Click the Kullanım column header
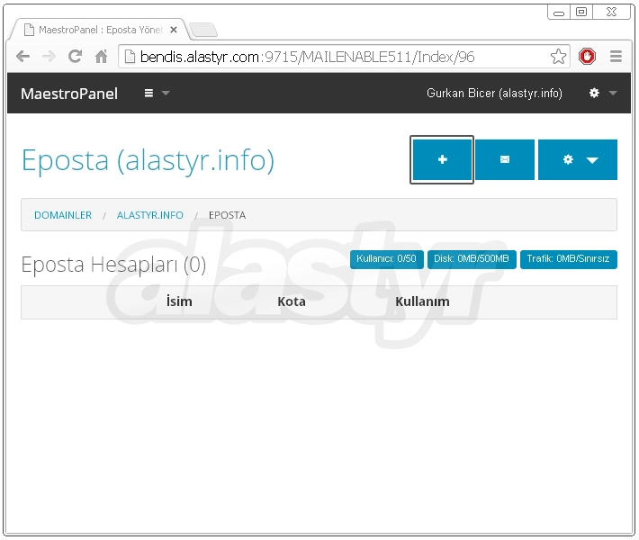Image resolution: width=639 pixels, height=540 pixels. [x=422, y=301]
